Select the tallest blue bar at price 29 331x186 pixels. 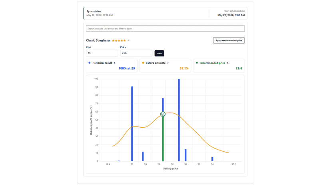pos(179,120)
